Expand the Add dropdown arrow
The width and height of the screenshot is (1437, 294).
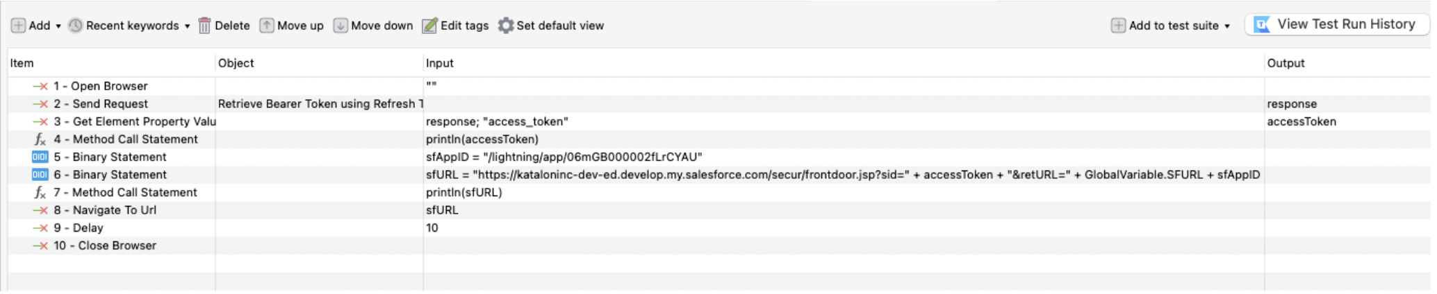click(x=58, y=26)
